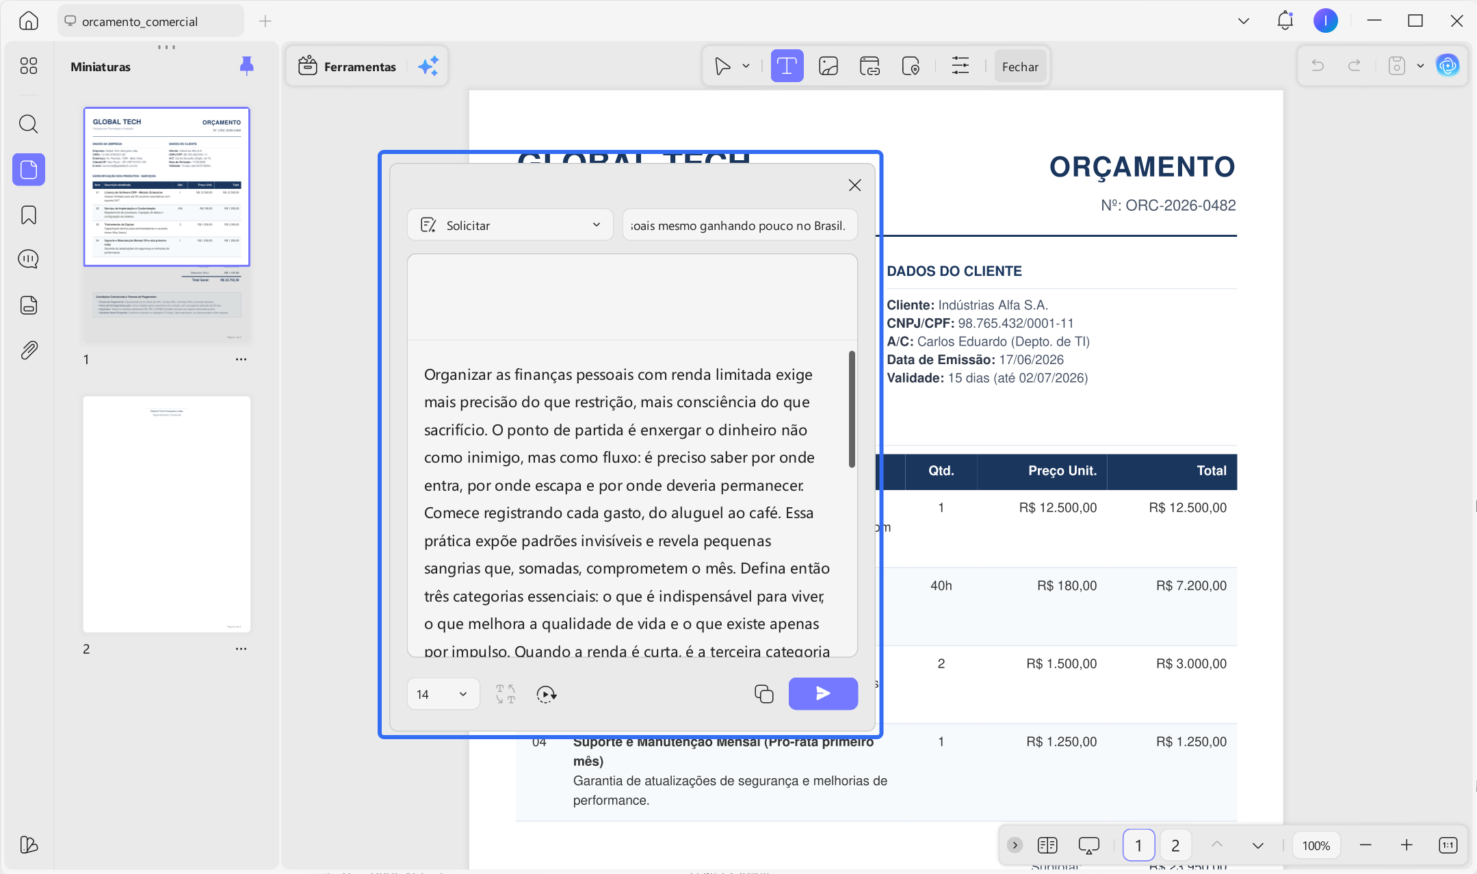
Task: Click the Fechar button
Action: [x=1020, y=66]
